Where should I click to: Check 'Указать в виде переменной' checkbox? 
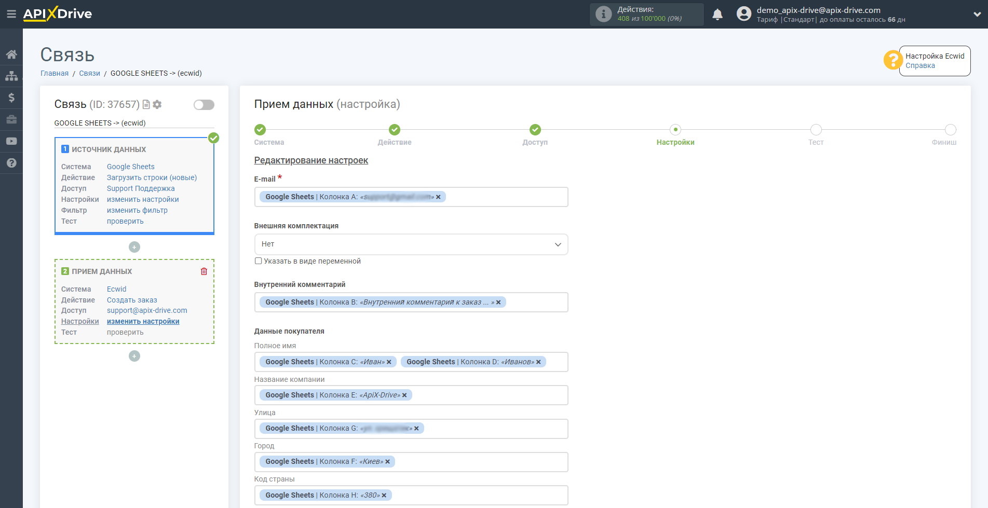(258, 261)
